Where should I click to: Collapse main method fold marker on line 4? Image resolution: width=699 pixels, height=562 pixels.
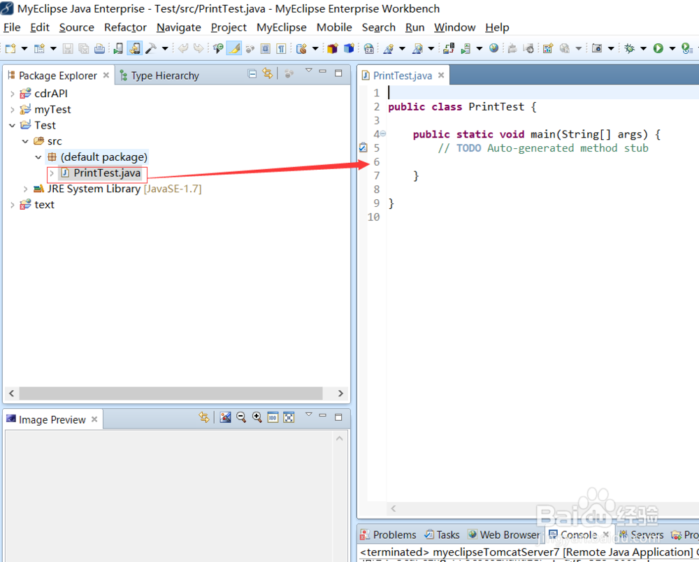point(383,134)
